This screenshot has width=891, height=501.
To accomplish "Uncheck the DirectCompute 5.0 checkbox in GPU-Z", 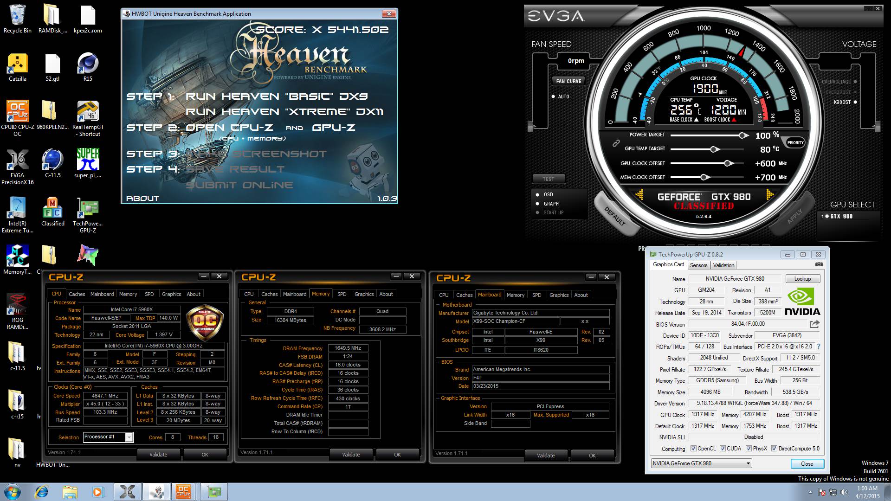I will click(774, 449).
